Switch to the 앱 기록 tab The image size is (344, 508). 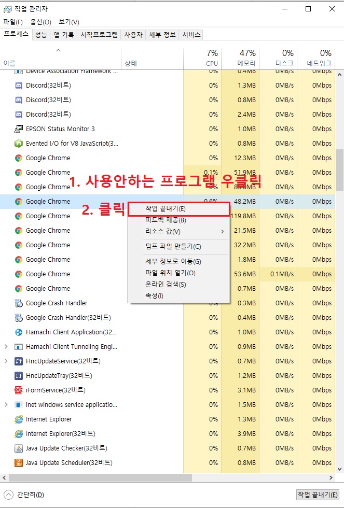pyautogui.click(x=63, y=35)
